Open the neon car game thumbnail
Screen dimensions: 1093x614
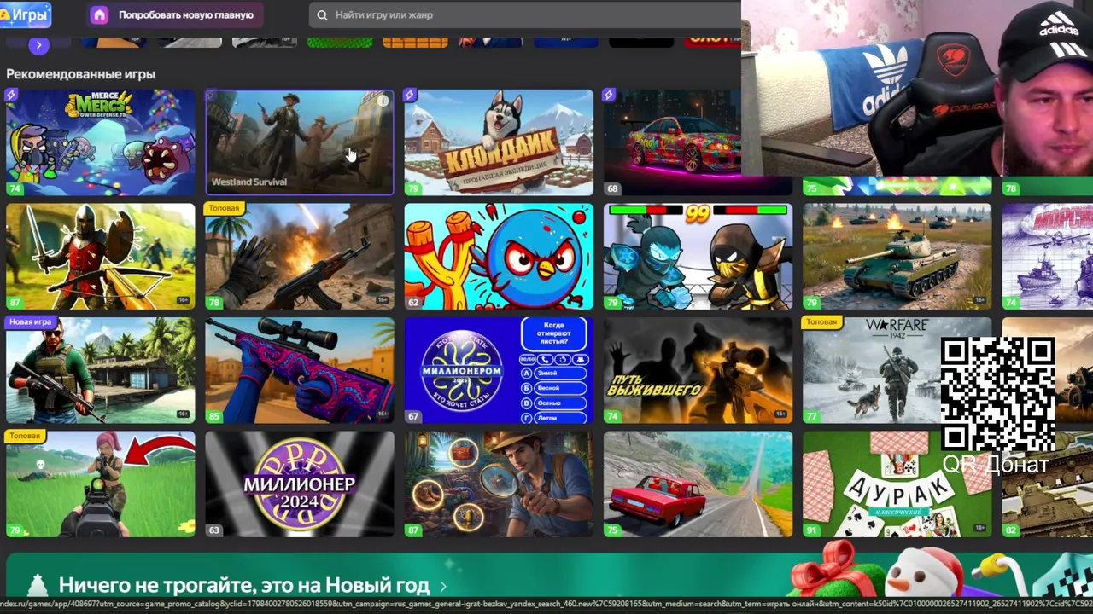tap(672, 142)
